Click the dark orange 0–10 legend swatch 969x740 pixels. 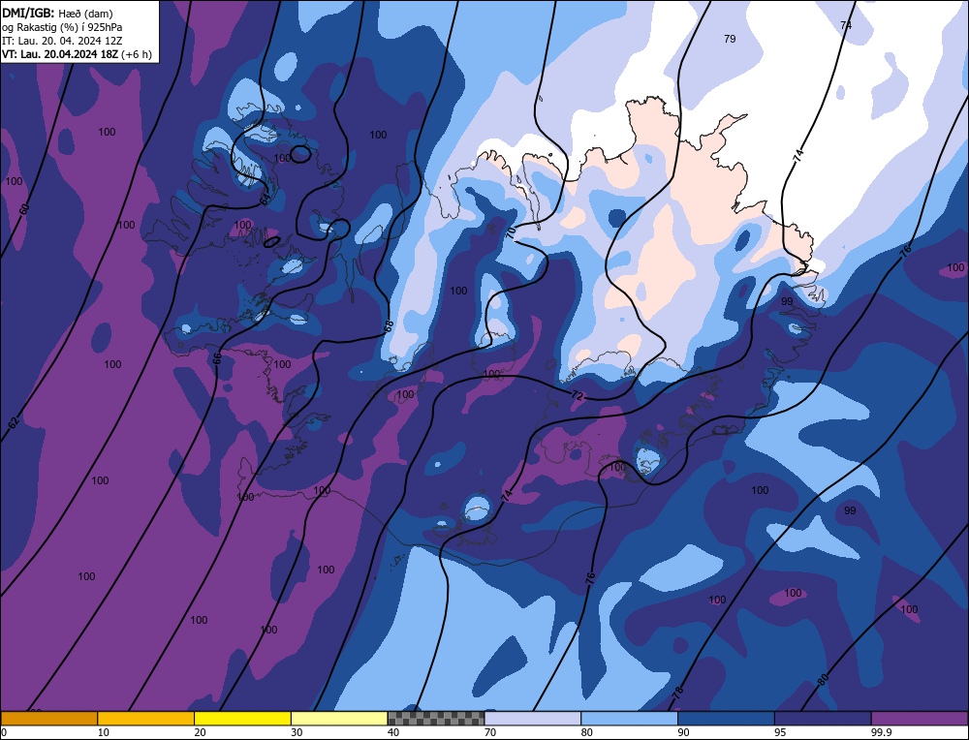(48, 719)
